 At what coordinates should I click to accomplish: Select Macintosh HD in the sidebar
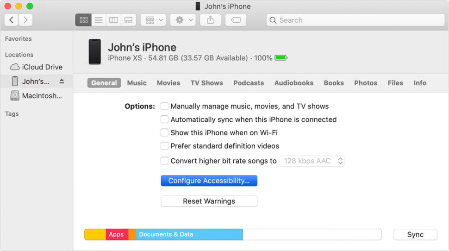point(37,96)
